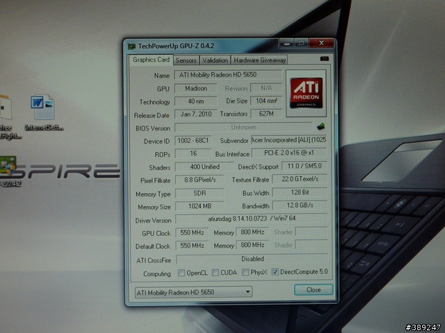Click the ATI Radeon logo image
Screen dimensions: 445x333
pos(306,93)
